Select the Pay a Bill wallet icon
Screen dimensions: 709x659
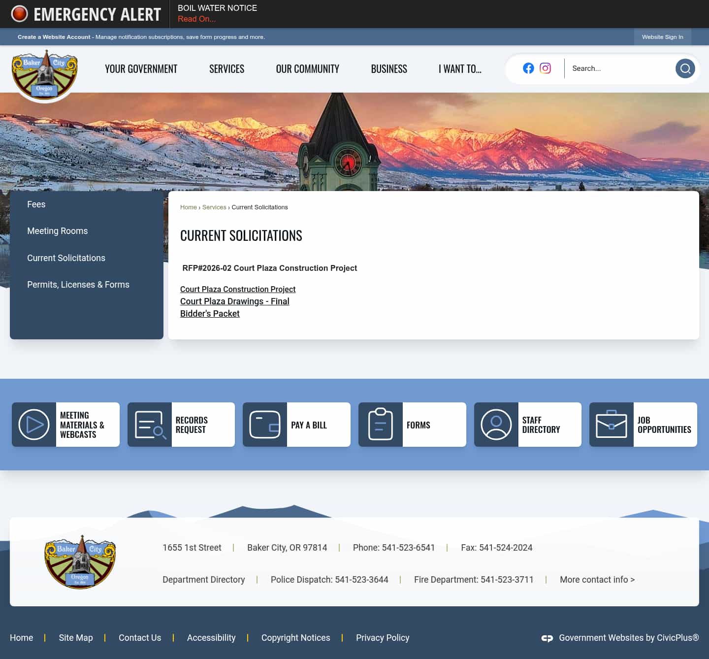264,424
